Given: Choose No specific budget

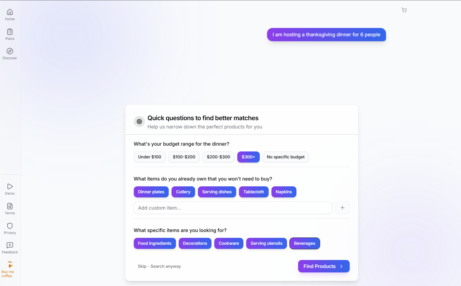Looking at the screenshot, I should click(x=286, y=157).
